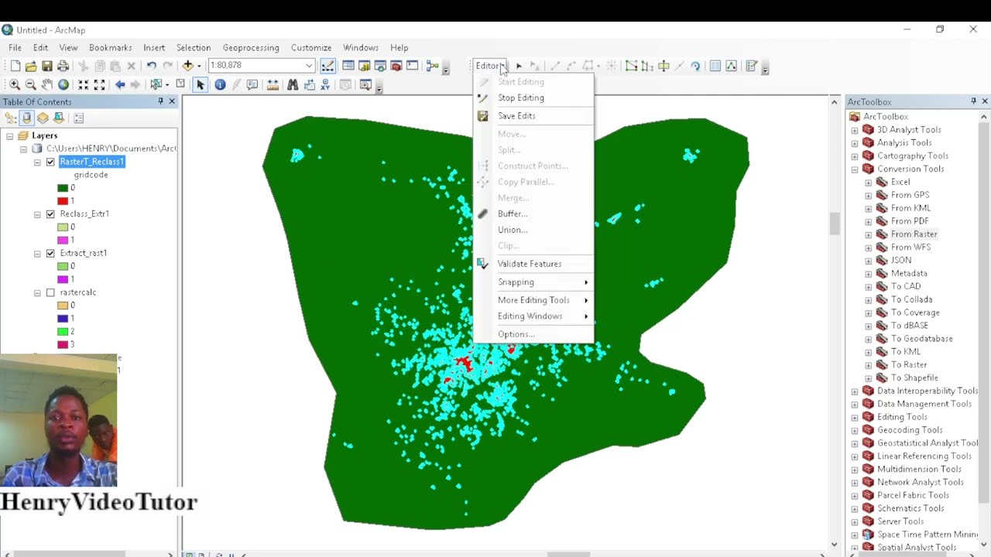This screenshot has height=557, width=991.
Task: Click the Print icon in the Standard toolbar
Action: (63, 67)
